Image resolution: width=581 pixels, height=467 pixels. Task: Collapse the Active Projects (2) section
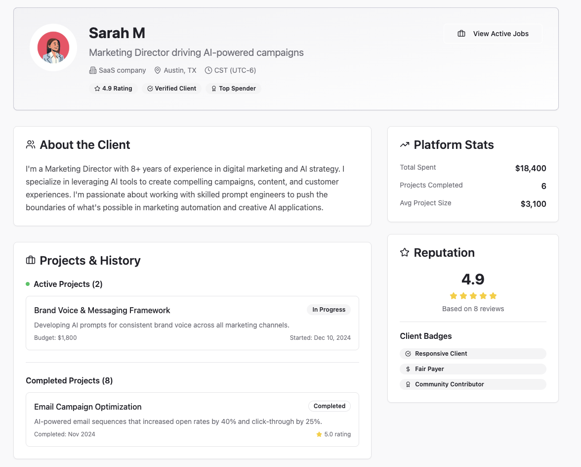(68, 284)
